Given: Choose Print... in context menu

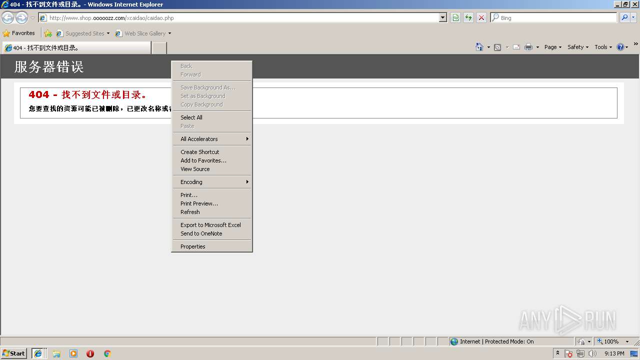Looking at the screenshot, I should [x=211, y=195].
